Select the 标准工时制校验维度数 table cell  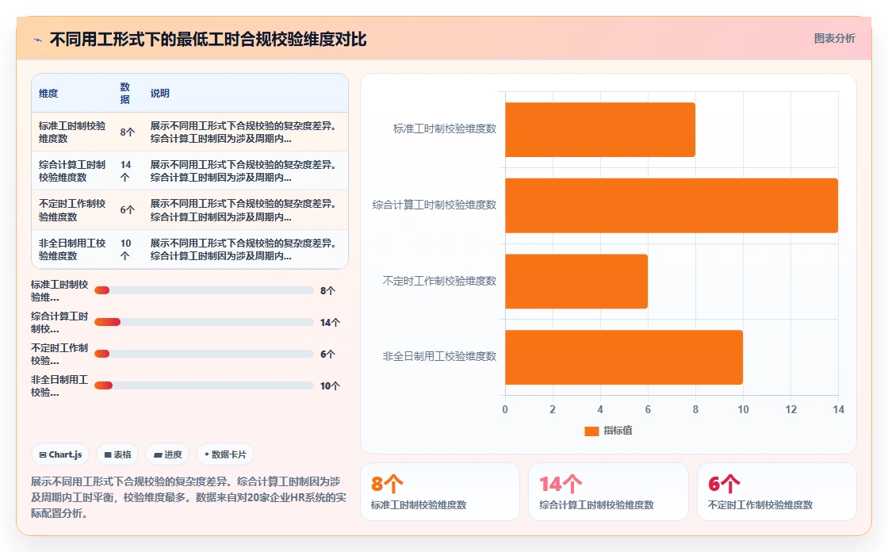point(72,132)
